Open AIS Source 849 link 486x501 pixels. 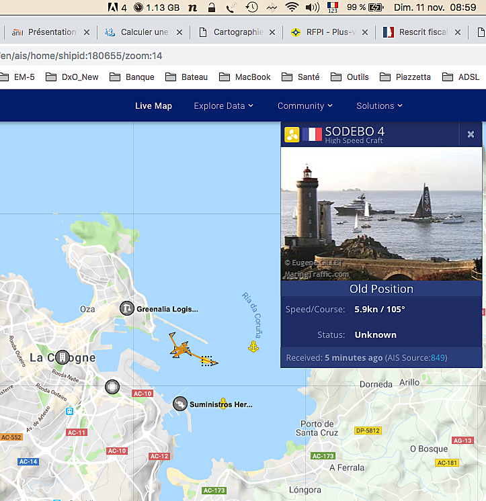[438, 357]
